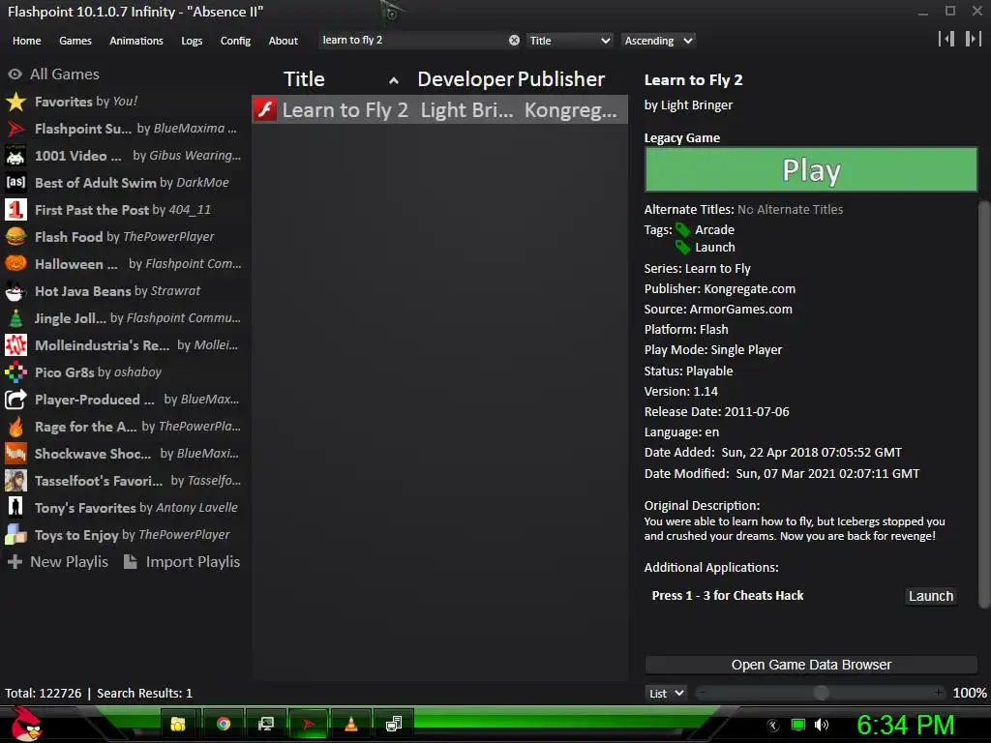This screenshot has height=743, width=991.
Task: Click the Shockwave Shoc... playlist icon
Action: coord(15,454)
